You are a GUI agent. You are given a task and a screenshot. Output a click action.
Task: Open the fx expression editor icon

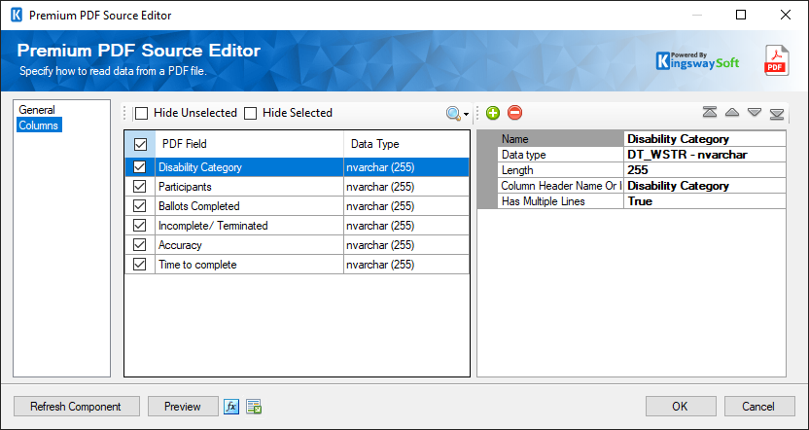pos(231,407)
